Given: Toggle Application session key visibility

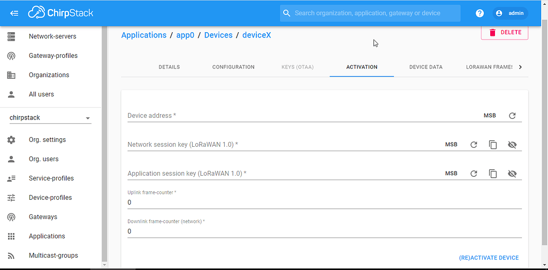Looking at the screenshot, I should (x=512, y=174).
